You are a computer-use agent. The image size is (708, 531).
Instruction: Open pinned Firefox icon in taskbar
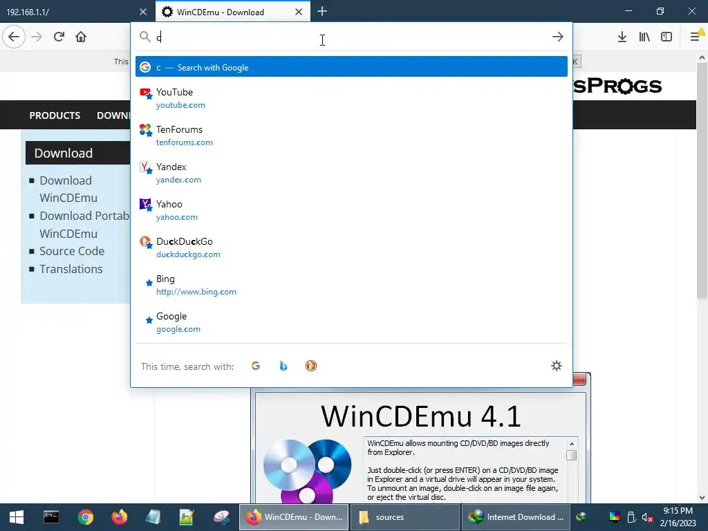coord(119,517)
